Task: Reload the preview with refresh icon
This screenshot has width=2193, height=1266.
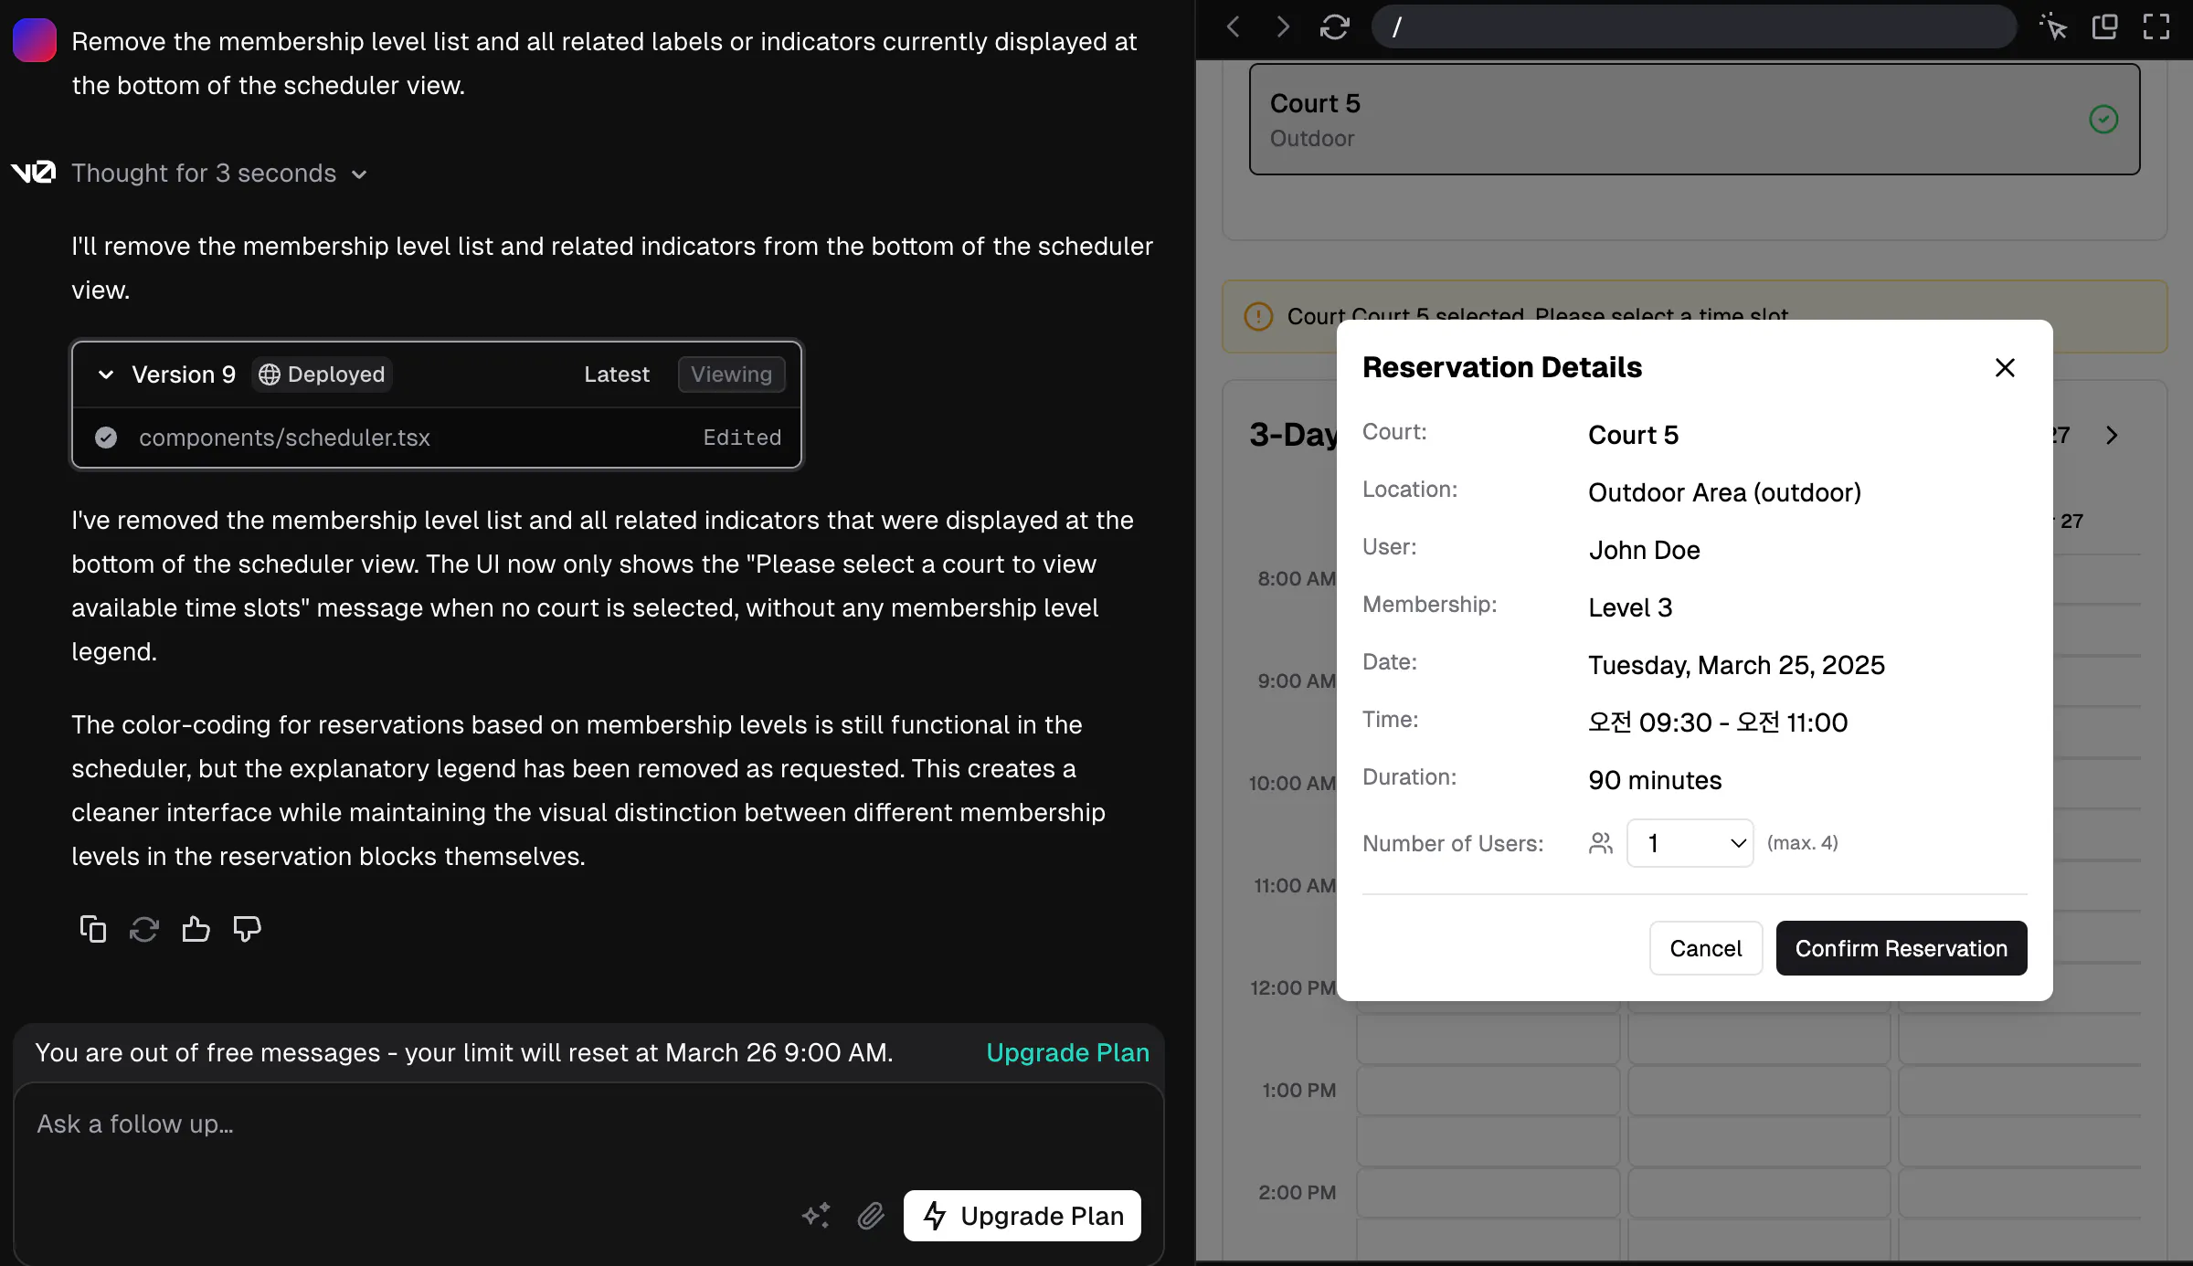Action: tap(1334, 27)
